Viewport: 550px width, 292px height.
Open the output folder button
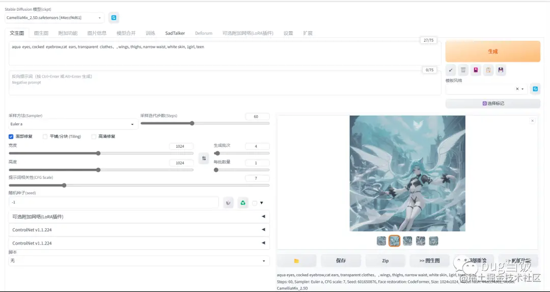[x=296, y=261]
